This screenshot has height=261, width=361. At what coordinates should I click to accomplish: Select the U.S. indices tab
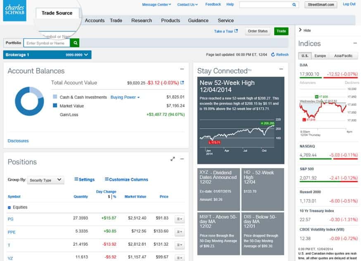305,56
